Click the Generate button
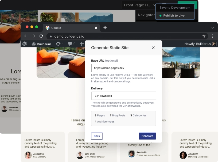Image resolution: width=218 pixels, height=162 pixels. pos(147,136)
